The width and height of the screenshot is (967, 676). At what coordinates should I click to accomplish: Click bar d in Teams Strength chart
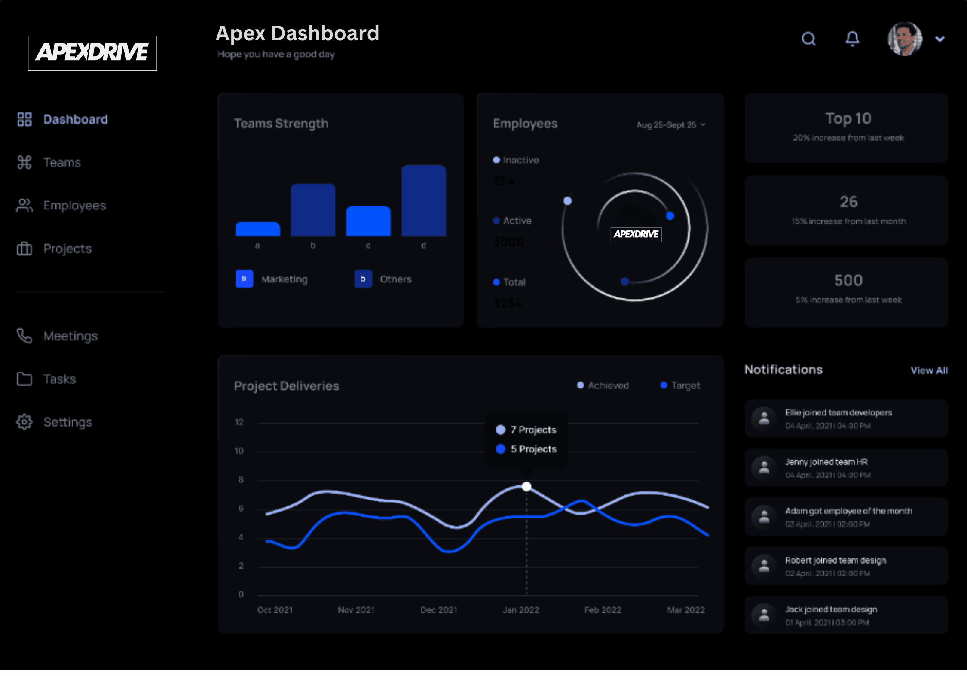click(424, 200)
